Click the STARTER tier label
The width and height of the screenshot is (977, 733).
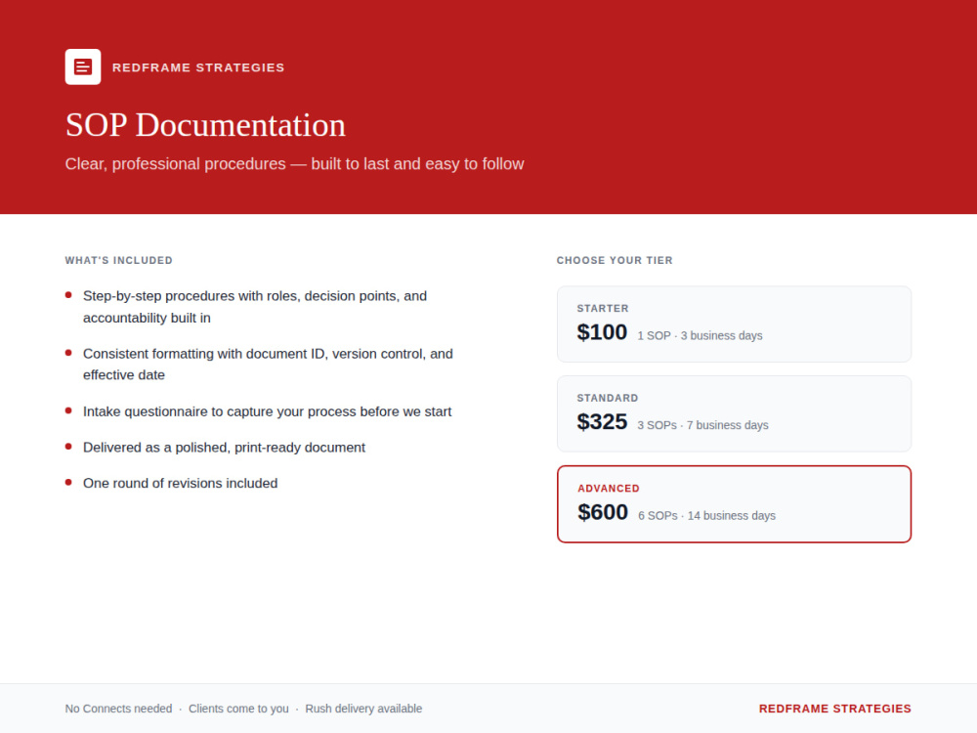tap(603, 309)
